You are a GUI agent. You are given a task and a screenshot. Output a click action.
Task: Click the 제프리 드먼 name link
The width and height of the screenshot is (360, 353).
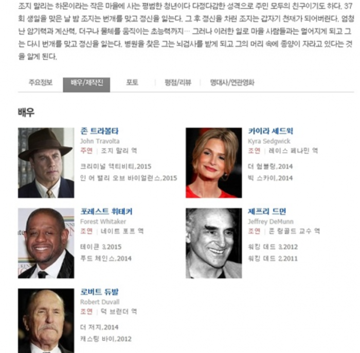click(267, 211)
